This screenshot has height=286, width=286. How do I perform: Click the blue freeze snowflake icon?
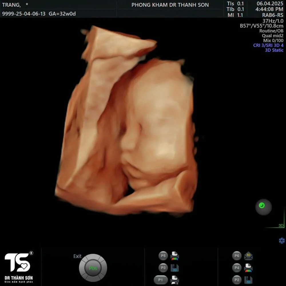(282, 241)
